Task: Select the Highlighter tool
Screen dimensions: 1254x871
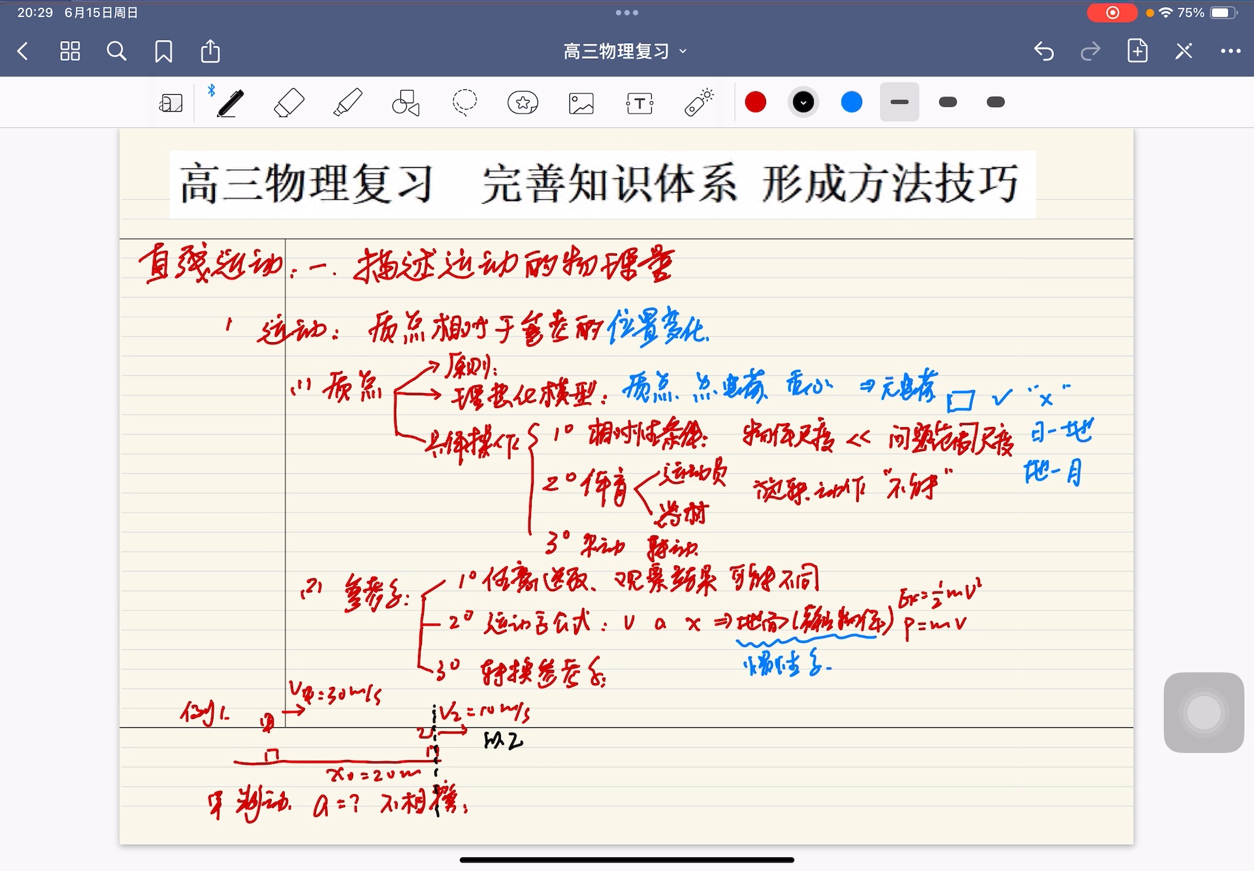Action: (347, 103)
